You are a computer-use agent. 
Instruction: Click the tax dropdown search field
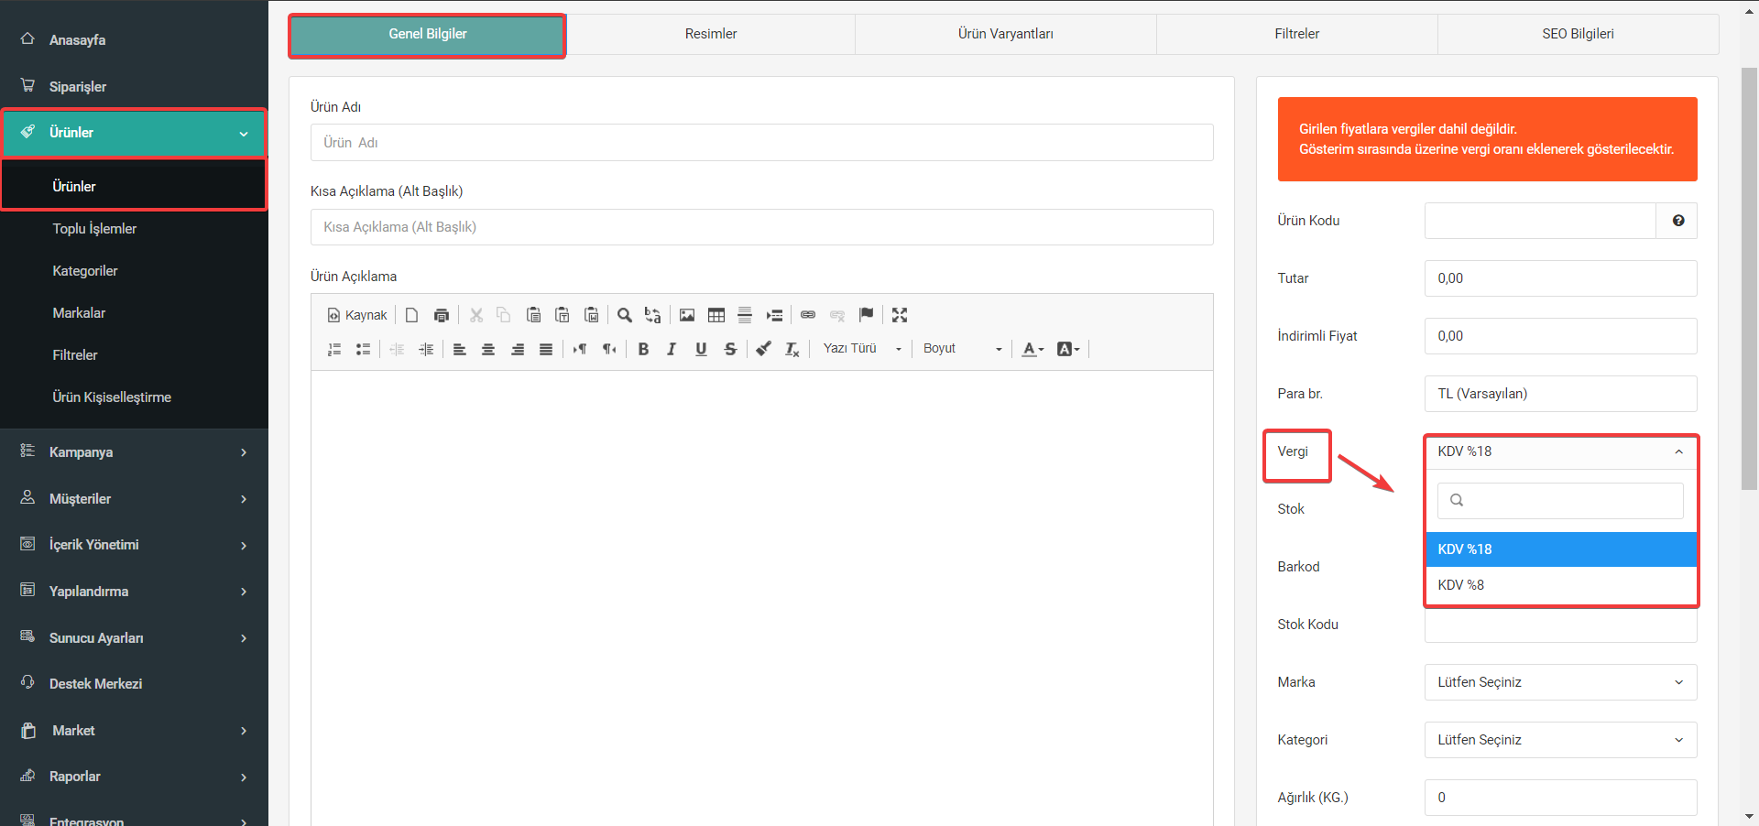(x=1561, y=501)
